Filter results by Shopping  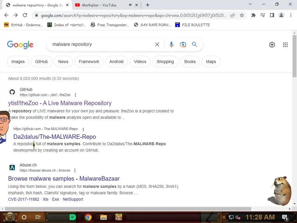pos(165,62)
